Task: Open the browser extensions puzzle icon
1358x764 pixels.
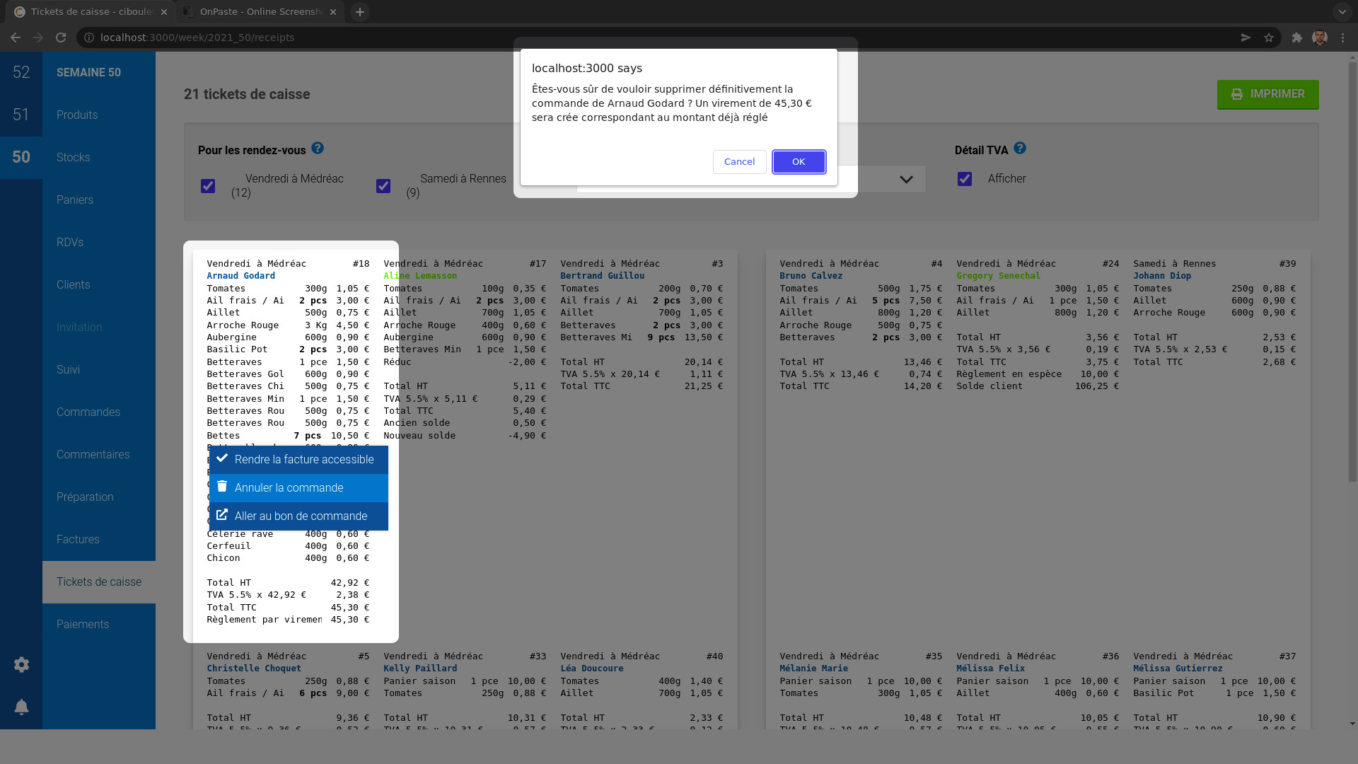Action: pos(1296,37)
